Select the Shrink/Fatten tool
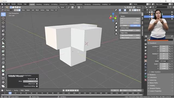The height and width of the screenshot is (98, 174). point(3,82)
